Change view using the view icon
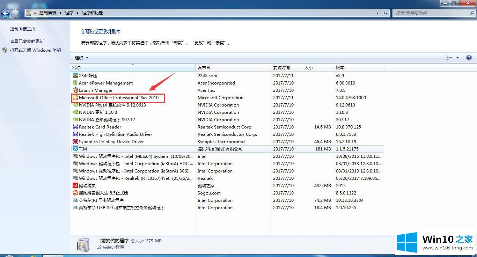 (449, 58)
